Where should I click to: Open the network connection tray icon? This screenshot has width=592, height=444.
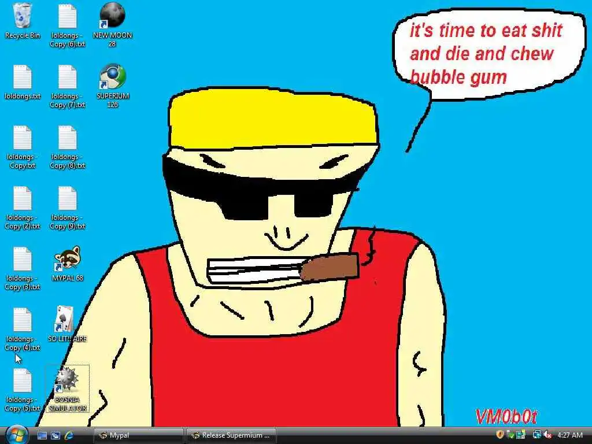536,435
